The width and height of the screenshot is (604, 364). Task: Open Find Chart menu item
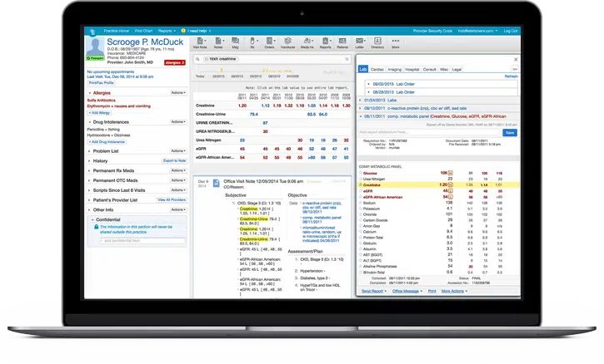pyautogui.click(x=143, y=31)
